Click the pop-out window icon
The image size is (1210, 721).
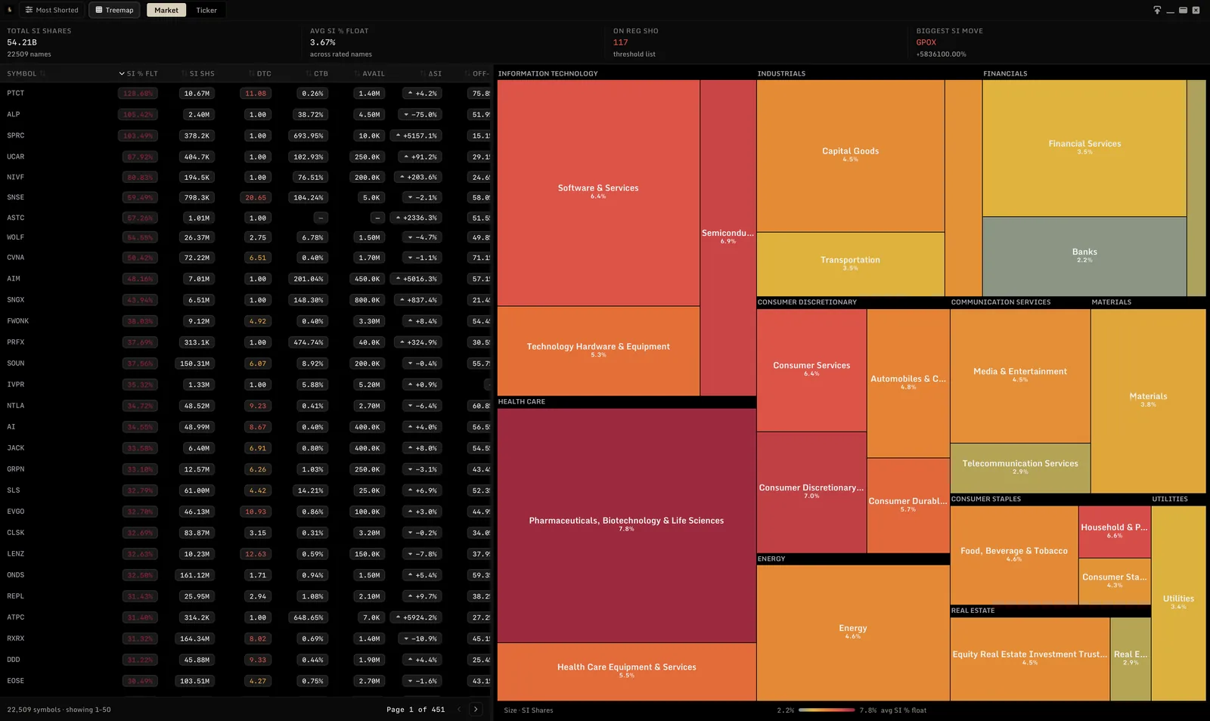[x=1156, y=10]
